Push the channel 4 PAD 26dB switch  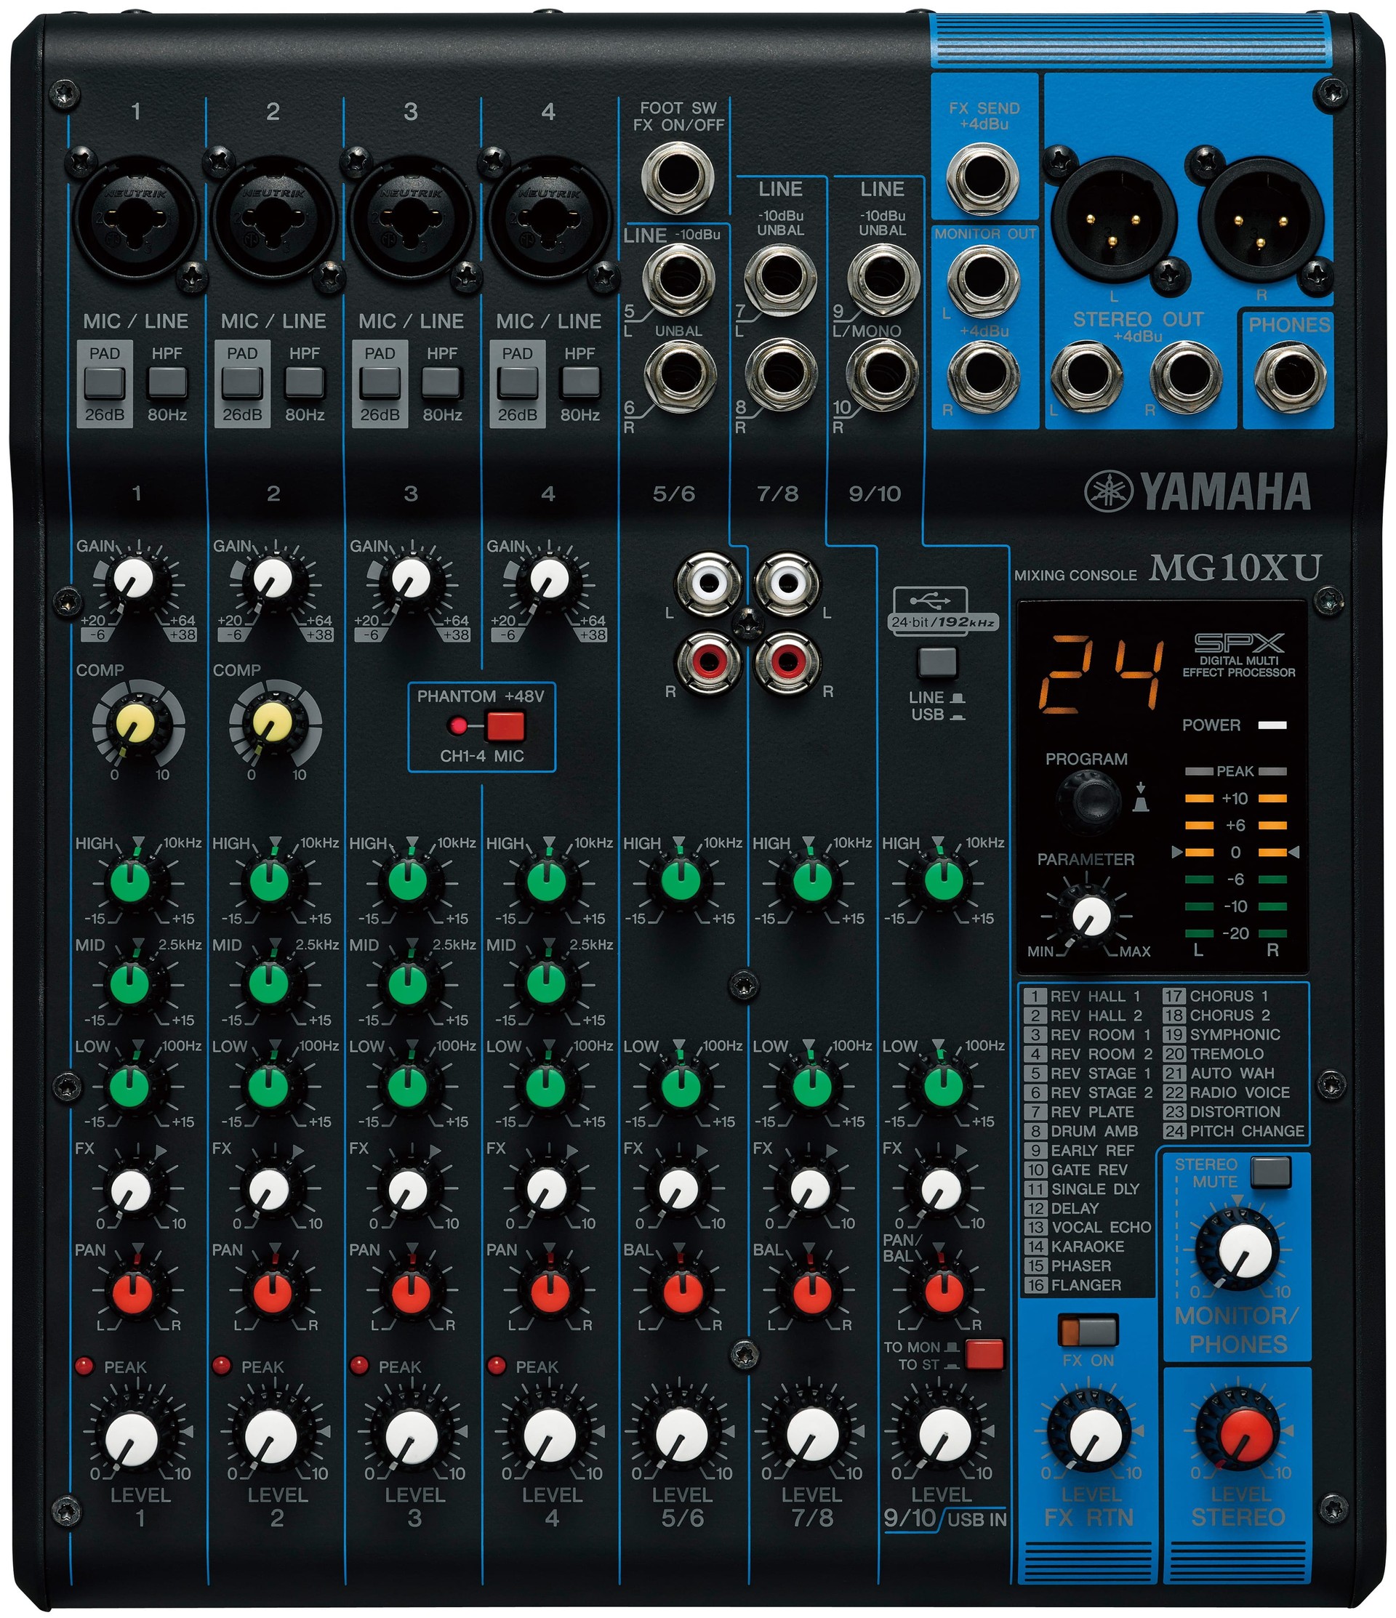[x=517, y=382]
